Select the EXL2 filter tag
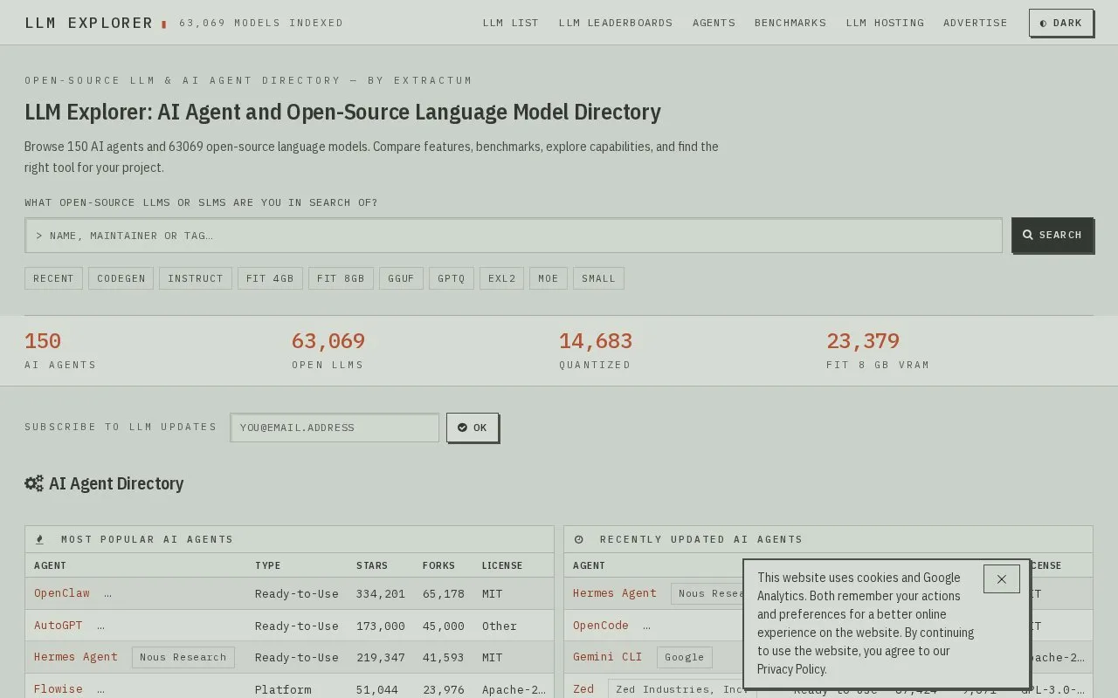This screenshot has width=1118, height=698. coord(501,278)
